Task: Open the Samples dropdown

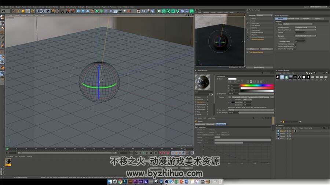Action: coord(305,36)
